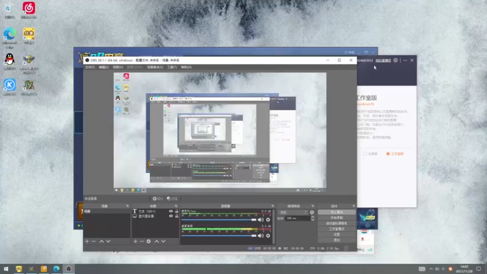
Task: Open microphone/Aux audio settings gear
Action: tap(268, 220)
